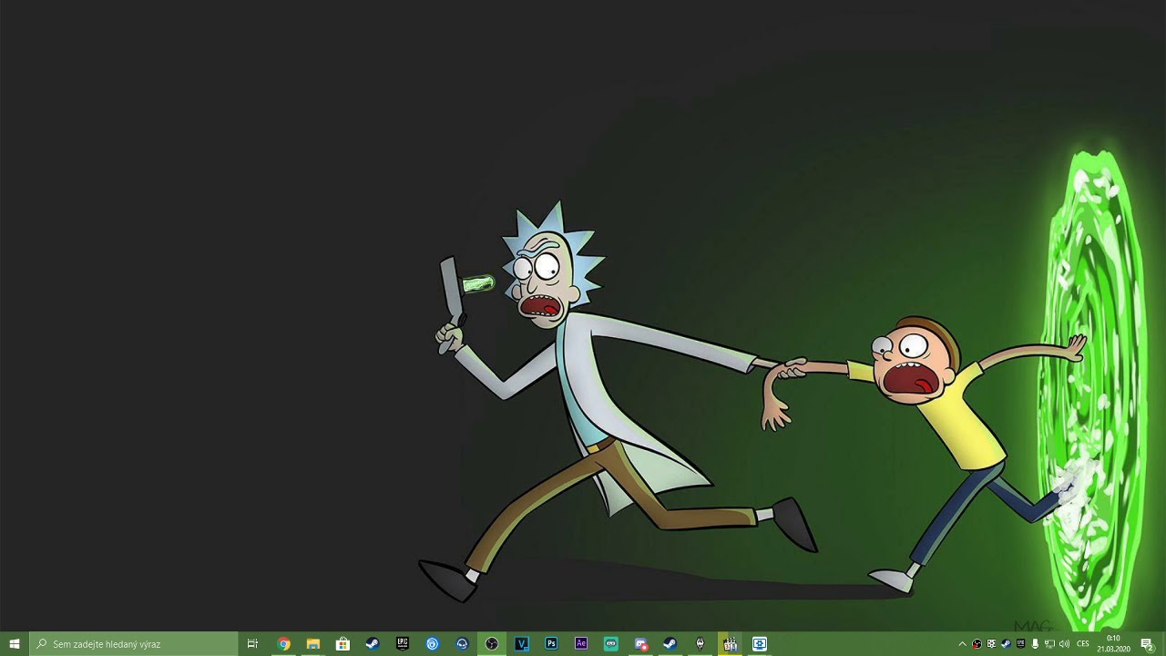The height and width of the screenshot is (656, 1166).
Task: Click the taskbar search box
Action: click(134, 643)
